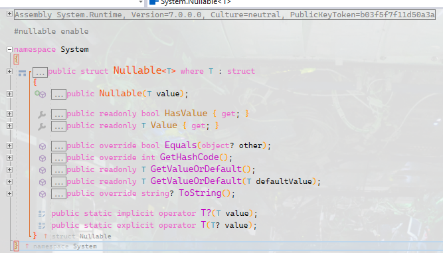Expand collapsed ellipsis box before ToString
The image size is (443, 253).
pos(58,194)
